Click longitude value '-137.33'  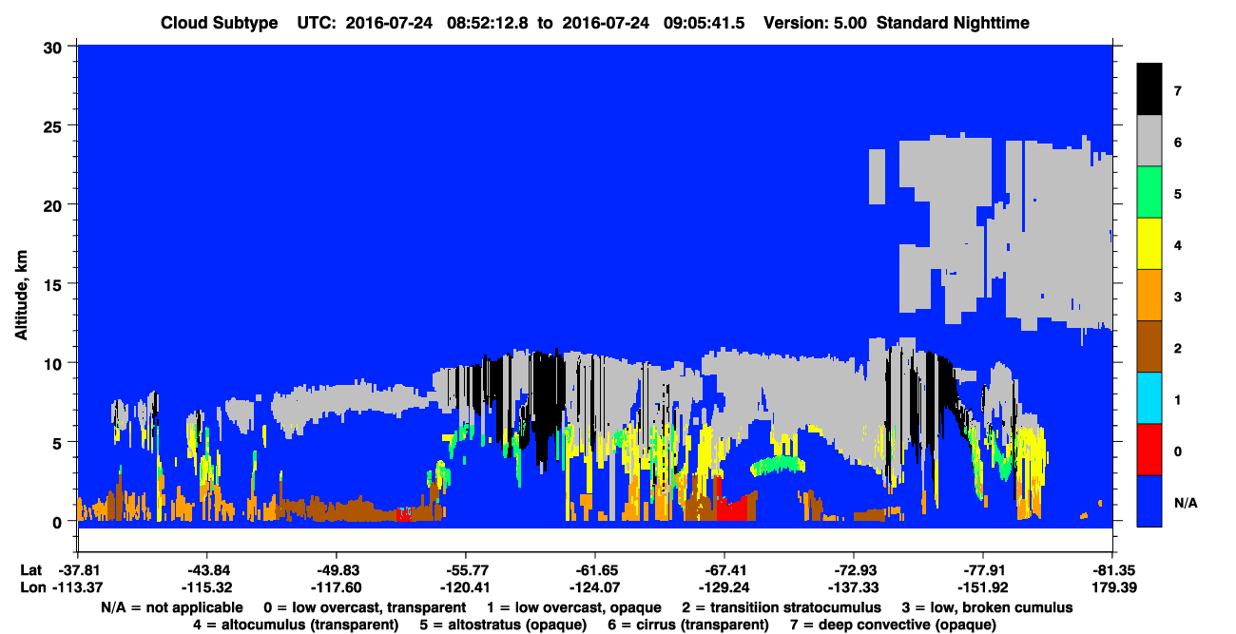854,587
